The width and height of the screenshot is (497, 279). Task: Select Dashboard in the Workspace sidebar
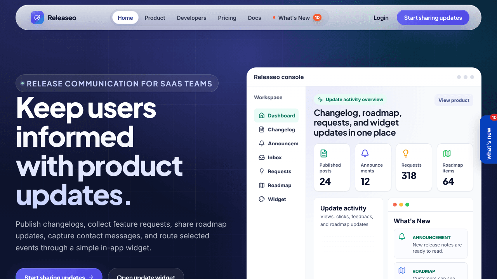(276, 115)
